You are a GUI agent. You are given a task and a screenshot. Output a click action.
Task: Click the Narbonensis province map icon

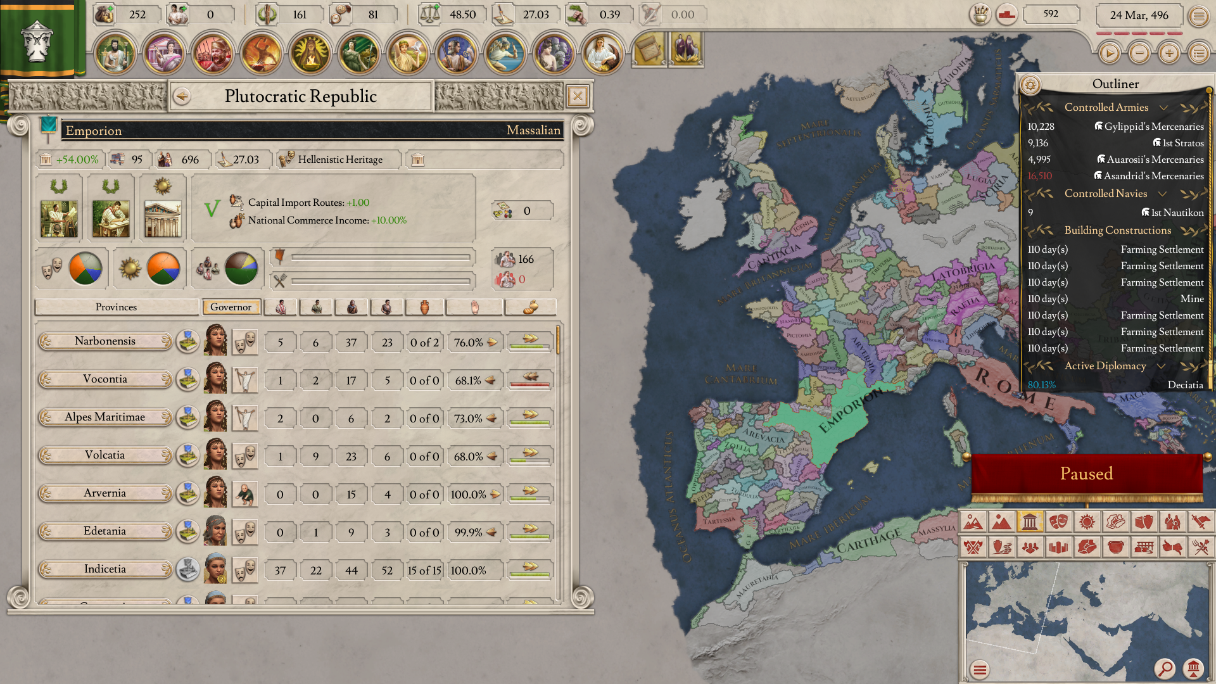click(x=187, y=341)
